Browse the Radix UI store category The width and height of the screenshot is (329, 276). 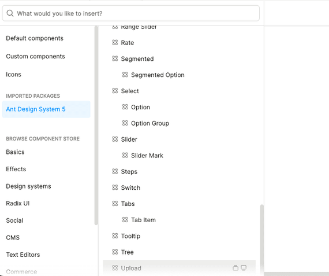click(18, 203)
